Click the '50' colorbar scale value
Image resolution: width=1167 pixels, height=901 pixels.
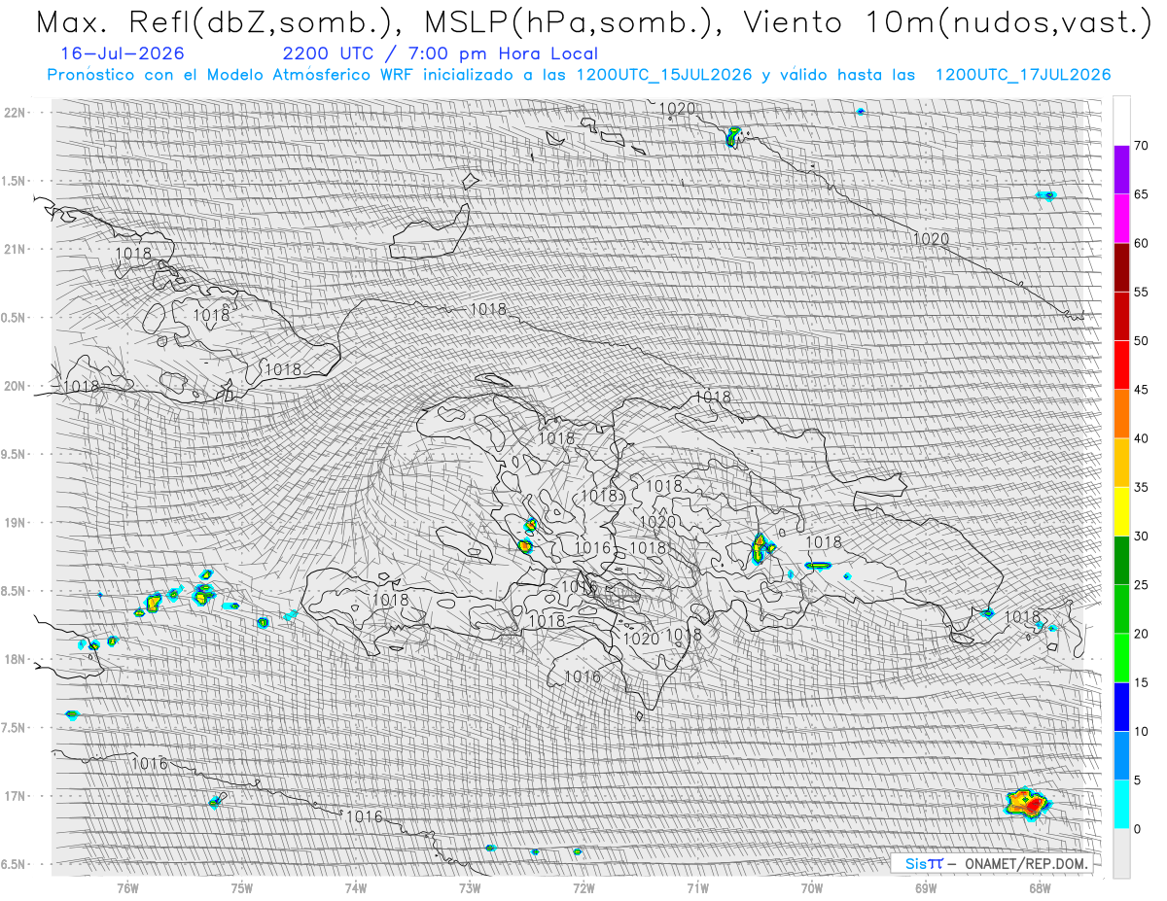[1142, 341]
